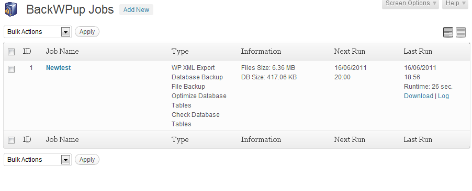
Task: Tick the select-all checkbox in table footer
Action: click(x=11, y=140)
